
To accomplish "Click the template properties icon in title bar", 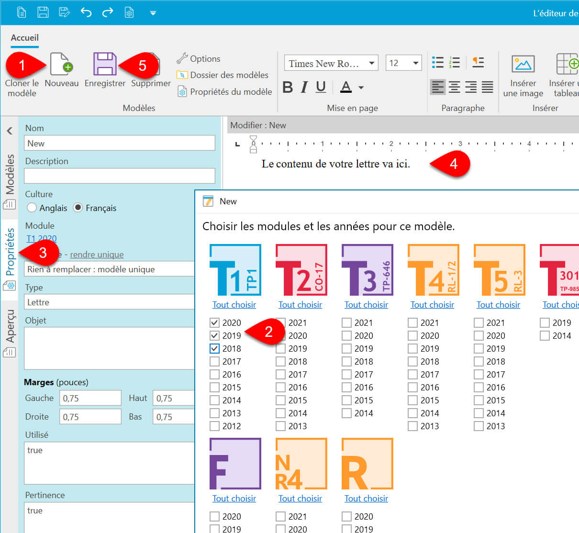I will pos(129,12).
